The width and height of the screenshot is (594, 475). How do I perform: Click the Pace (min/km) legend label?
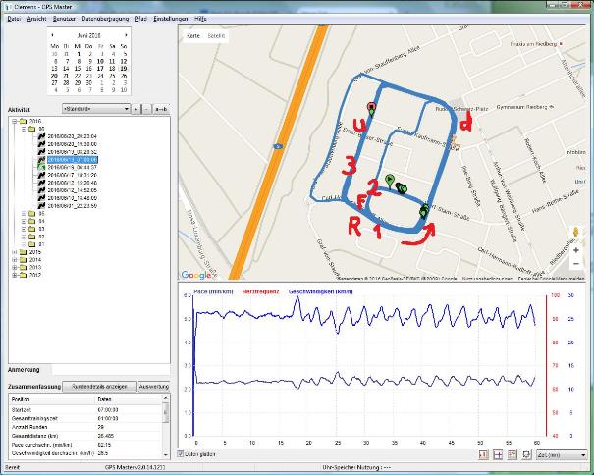[213, 291]
